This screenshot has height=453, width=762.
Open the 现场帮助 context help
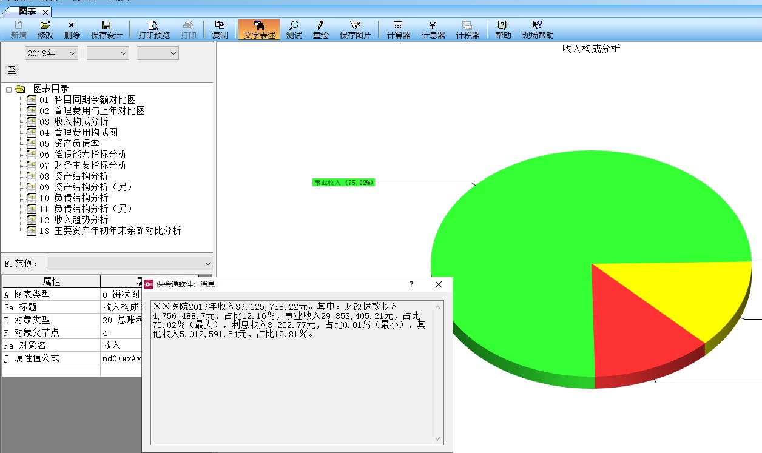[x=538, y=29]
